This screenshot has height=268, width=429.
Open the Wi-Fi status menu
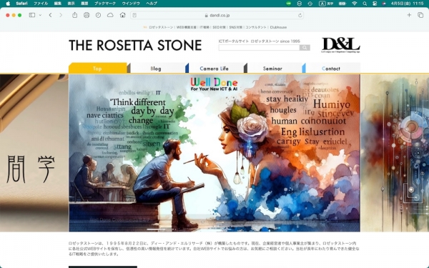pos(355,4)
